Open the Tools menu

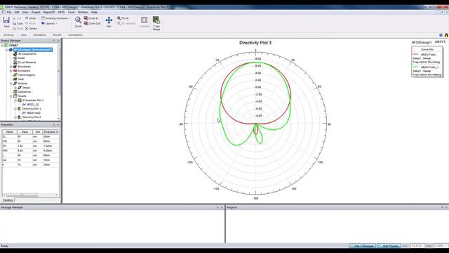tap(71, 12)
